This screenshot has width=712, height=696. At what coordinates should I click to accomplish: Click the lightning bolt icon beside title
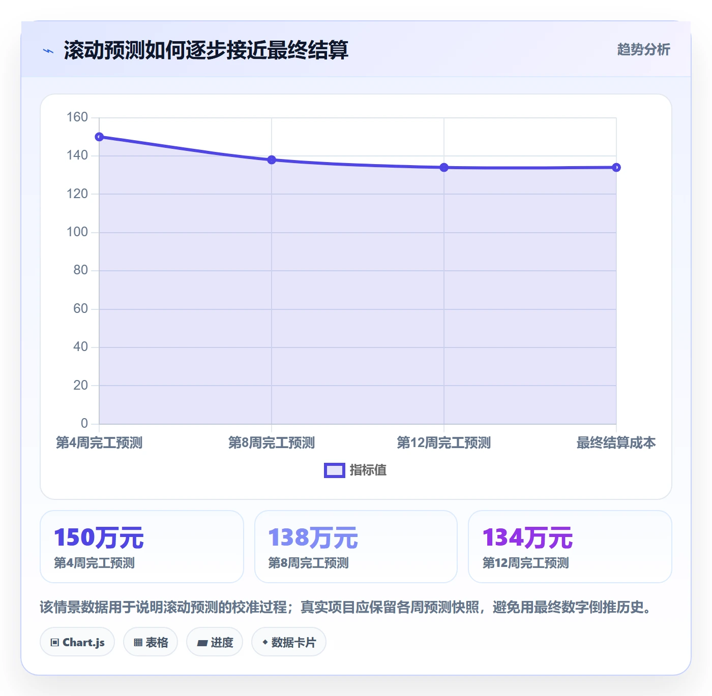(x=48, y=51)
